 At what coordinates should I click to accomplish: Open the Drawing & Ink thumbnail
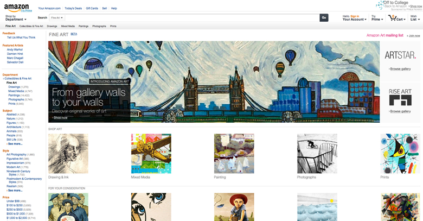(x=68, y=154)
